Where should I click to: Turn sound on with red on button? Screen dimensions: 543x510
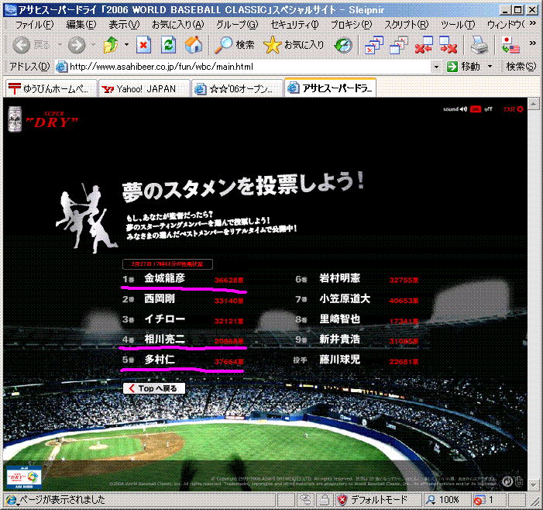pyautogui.click(x=476, y=109)
